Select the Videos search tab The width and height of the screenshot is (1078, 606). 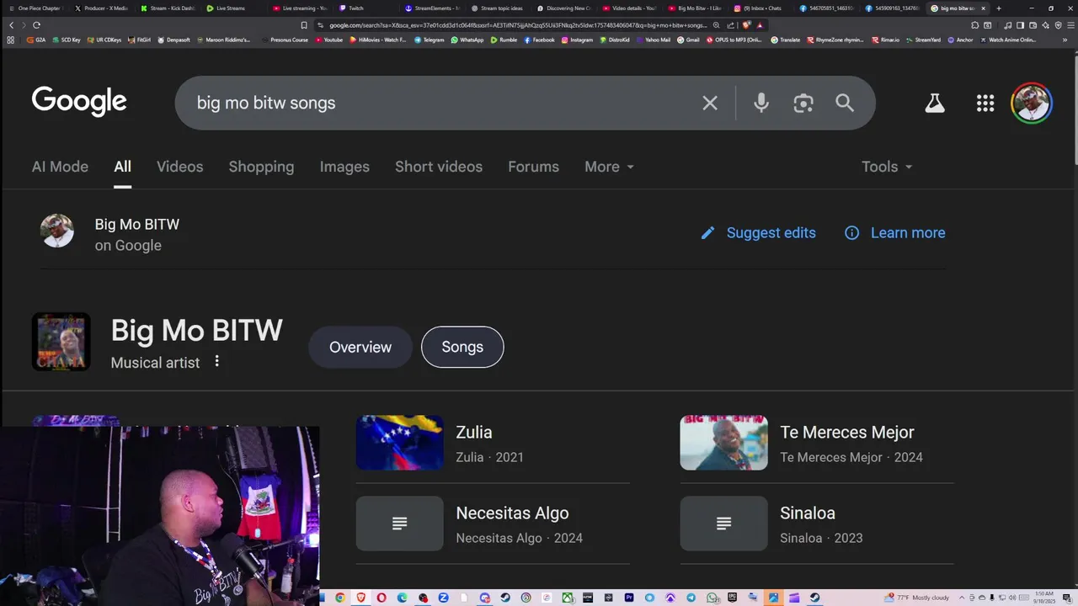pos(179,167)
